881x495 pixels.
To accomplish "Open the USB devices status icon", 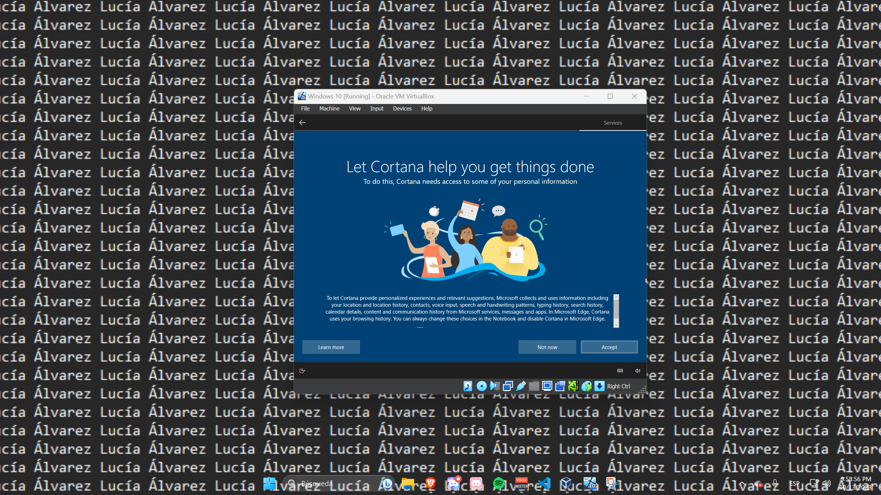I will click(x=520, y=386).
